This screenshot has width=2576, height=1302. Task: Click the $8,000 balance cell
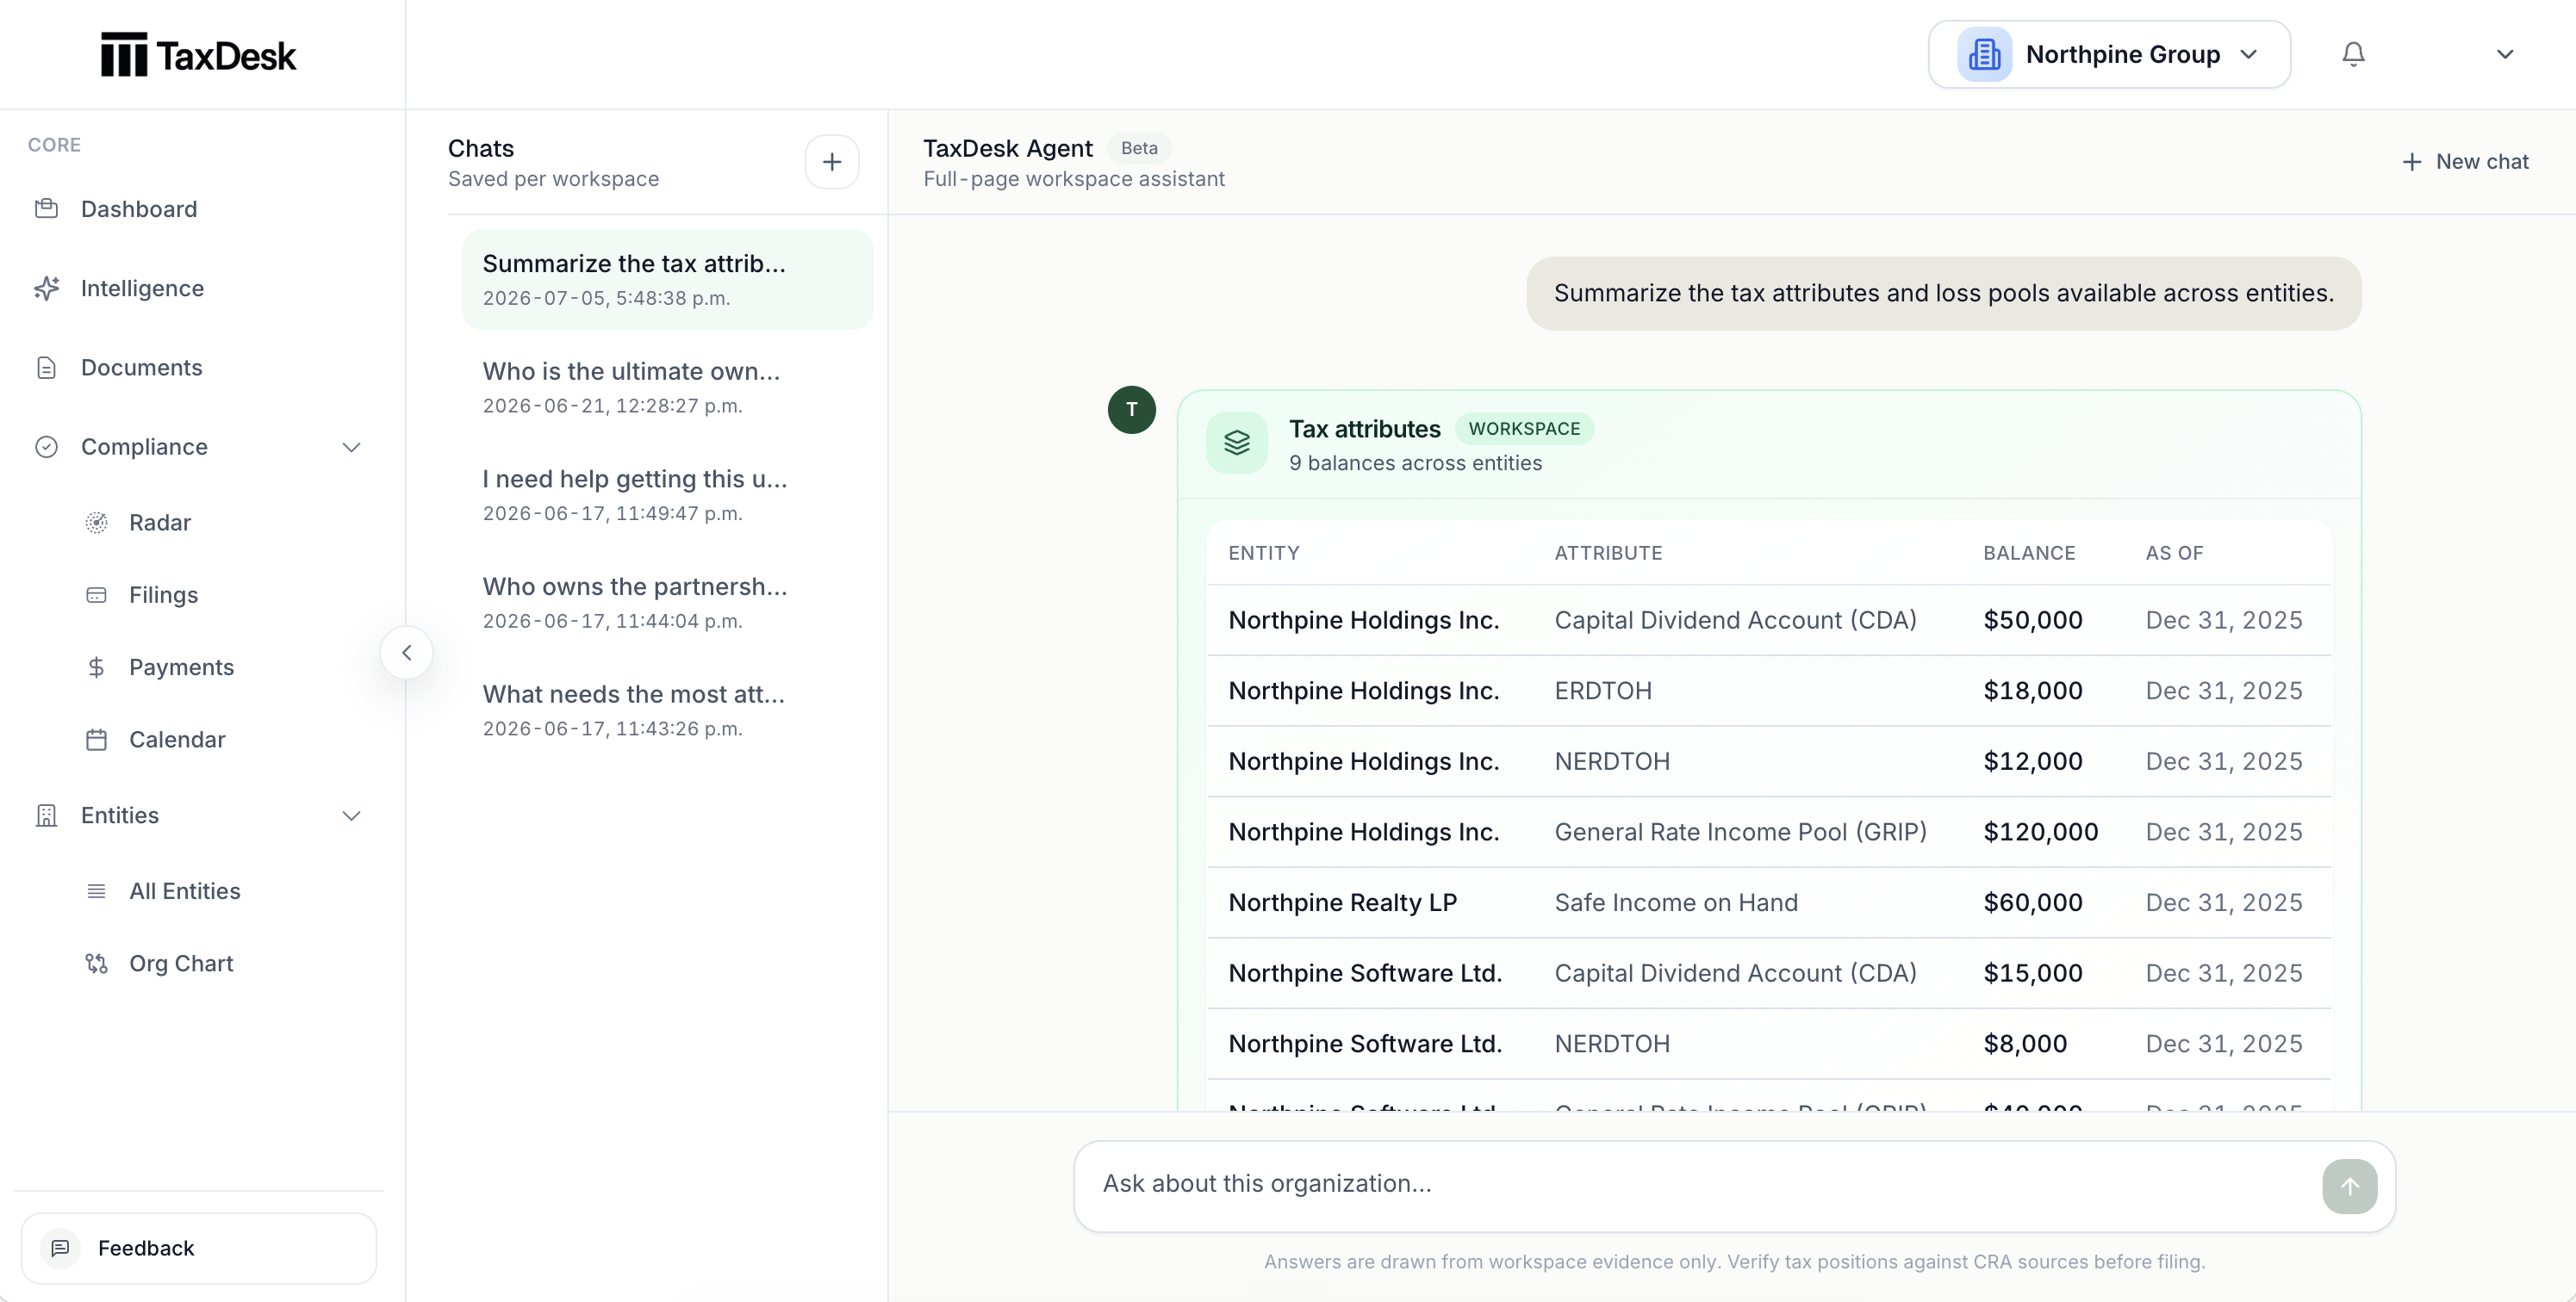[2025, 1043]
